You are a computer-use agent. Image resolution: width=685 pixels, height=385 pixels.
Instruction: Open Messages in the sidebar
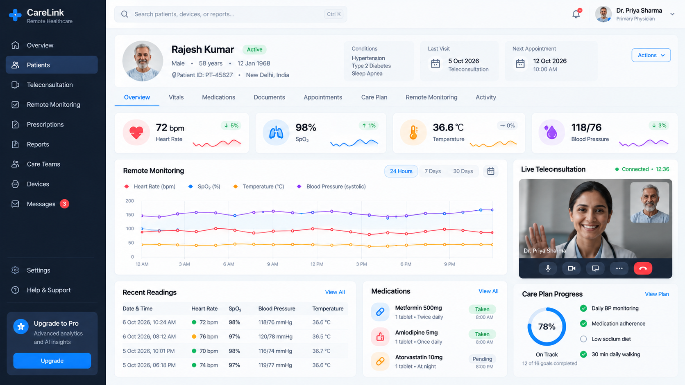pyautogui.click(x=52, y=204)
